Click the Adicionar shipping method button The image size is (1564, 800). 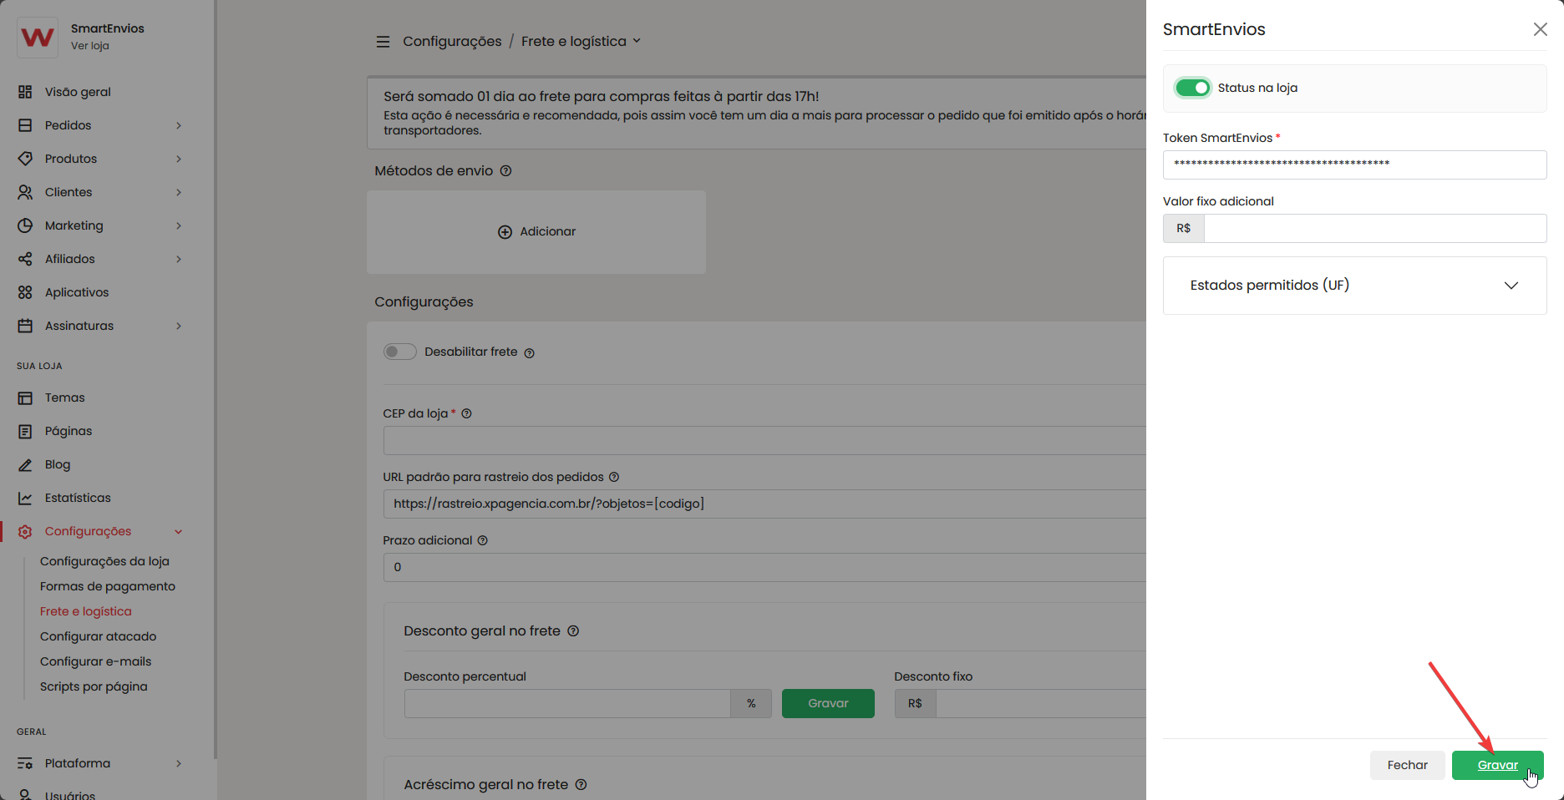536,232
